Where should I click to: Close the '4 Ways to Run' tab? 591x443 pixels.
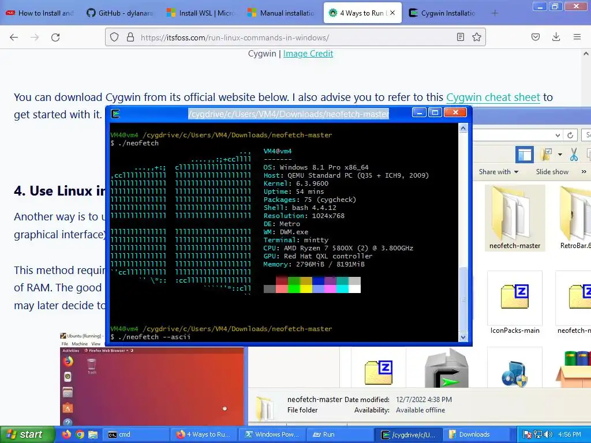392,13
